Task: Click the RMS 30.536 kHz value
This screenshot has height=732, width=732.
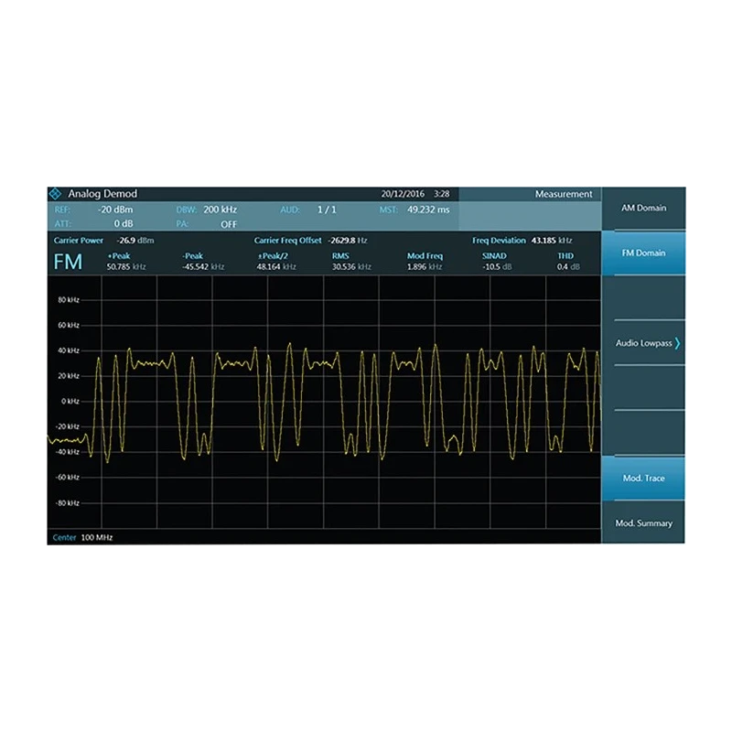Action: coord(351,266)
